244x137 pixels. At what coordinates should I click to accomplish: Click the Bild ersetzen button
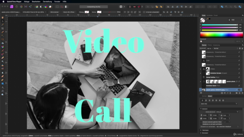tap(55, 12)
